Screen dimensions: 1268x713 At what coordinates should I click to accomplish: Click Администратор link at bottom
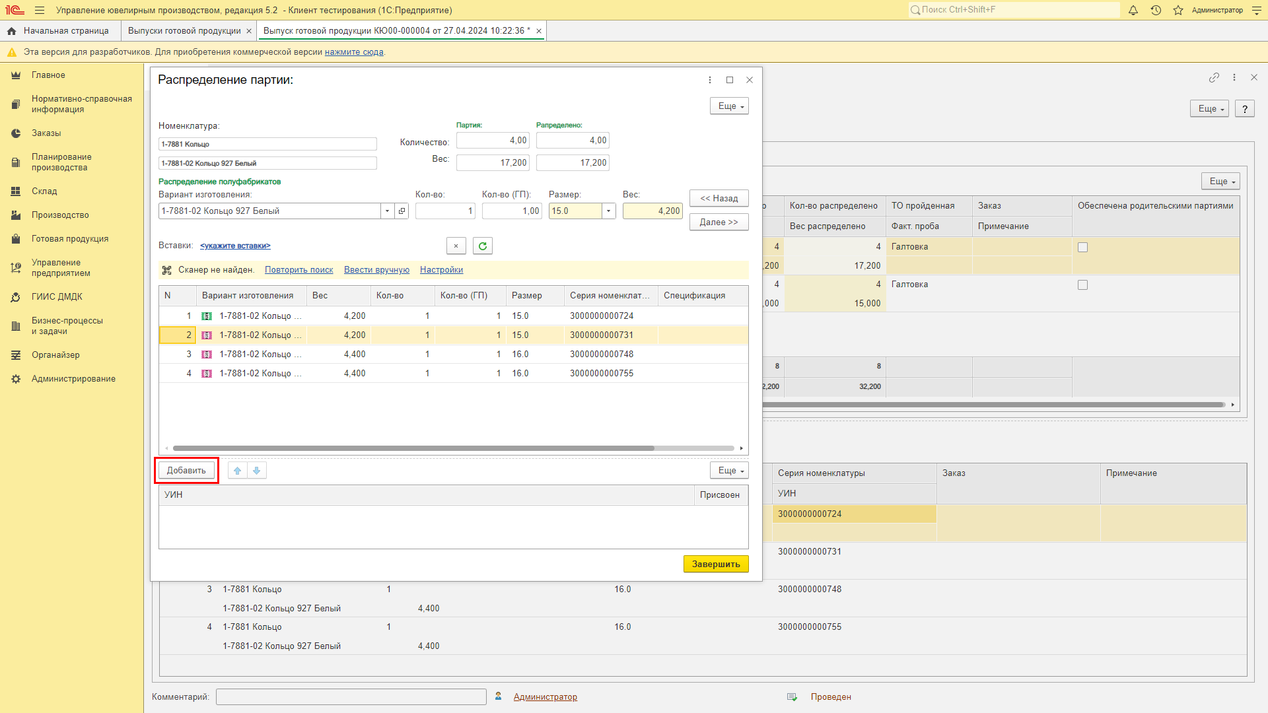[546, 697]
